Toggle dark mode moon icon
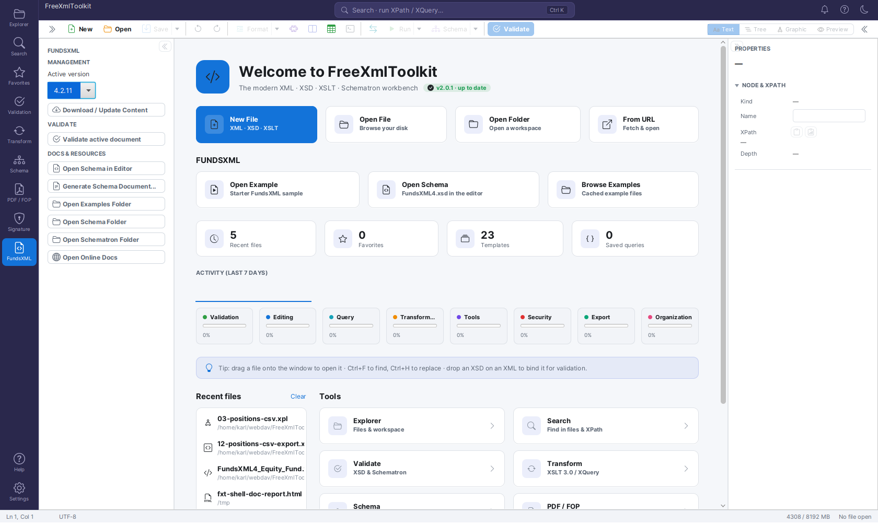 [x=864, y=9]
